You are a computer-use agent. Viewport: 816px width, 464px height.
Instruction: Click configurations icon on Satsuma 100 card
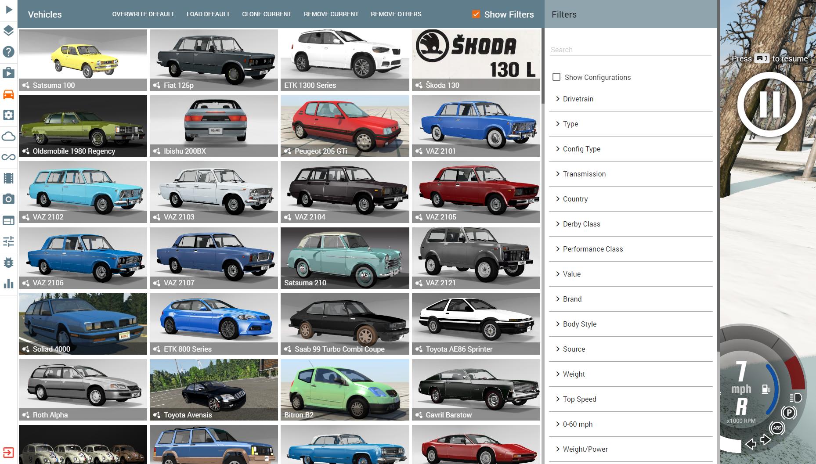click(x=26, y=85)
